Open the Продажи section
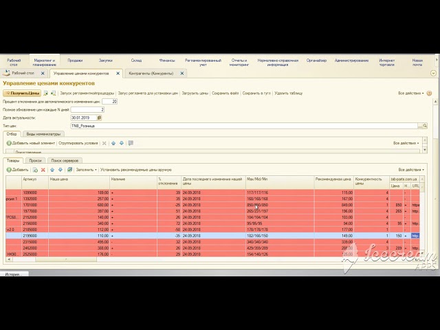 (x=75, y=60)
